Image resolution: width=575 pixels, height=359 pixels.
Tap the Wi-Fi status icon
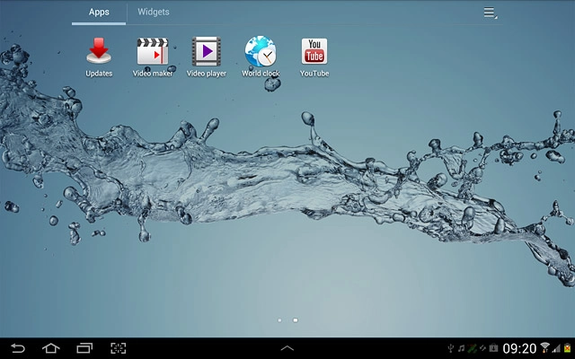[545, 348]
